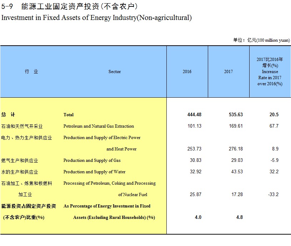Click As Percentage of Energy Investment in Fixed text
This screenshot has width=291, height=246.
pyautogui.click(x=107, y=206)
